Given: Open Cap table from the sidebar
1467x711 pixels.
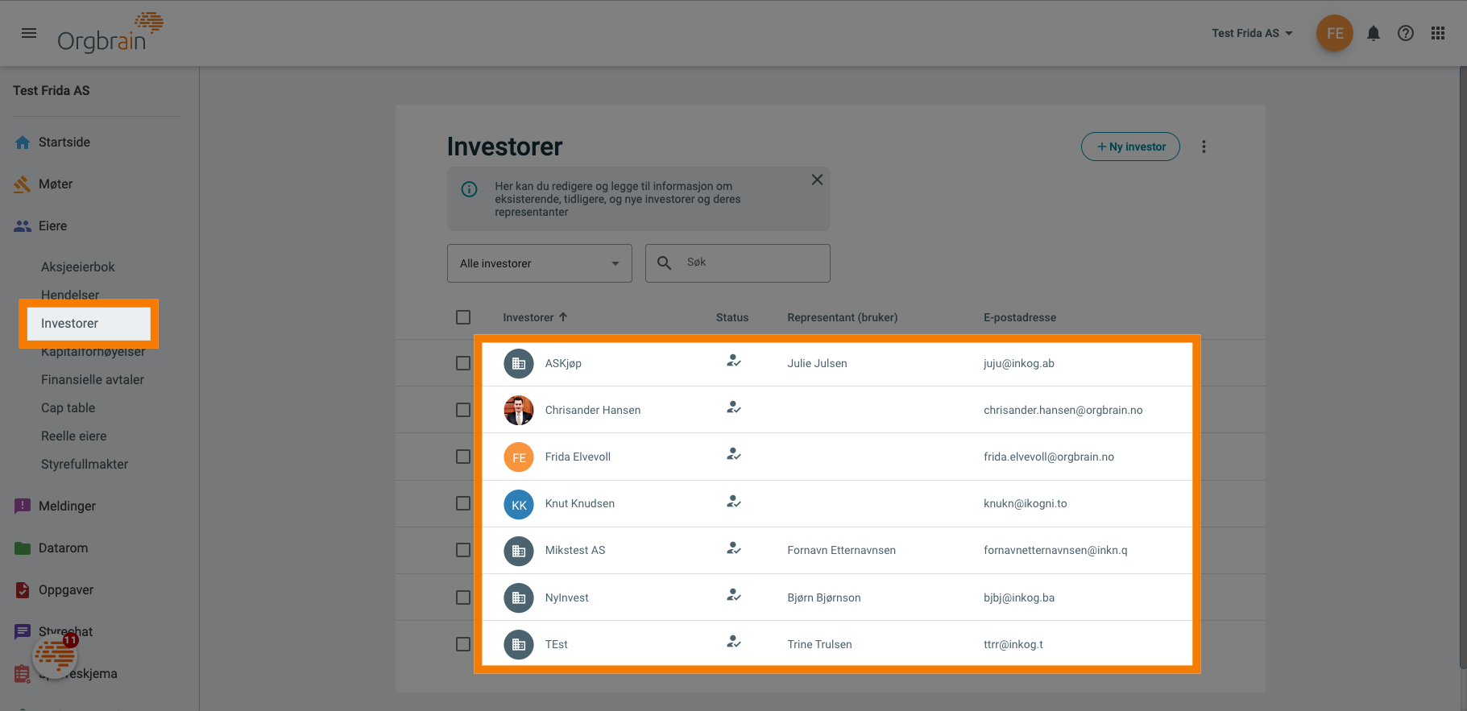Looking at the screenshot, I should click(x=68, y=407).
